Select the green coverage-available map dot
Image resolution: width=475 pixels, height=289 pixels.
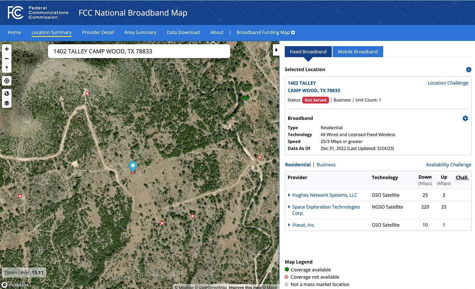246,98
